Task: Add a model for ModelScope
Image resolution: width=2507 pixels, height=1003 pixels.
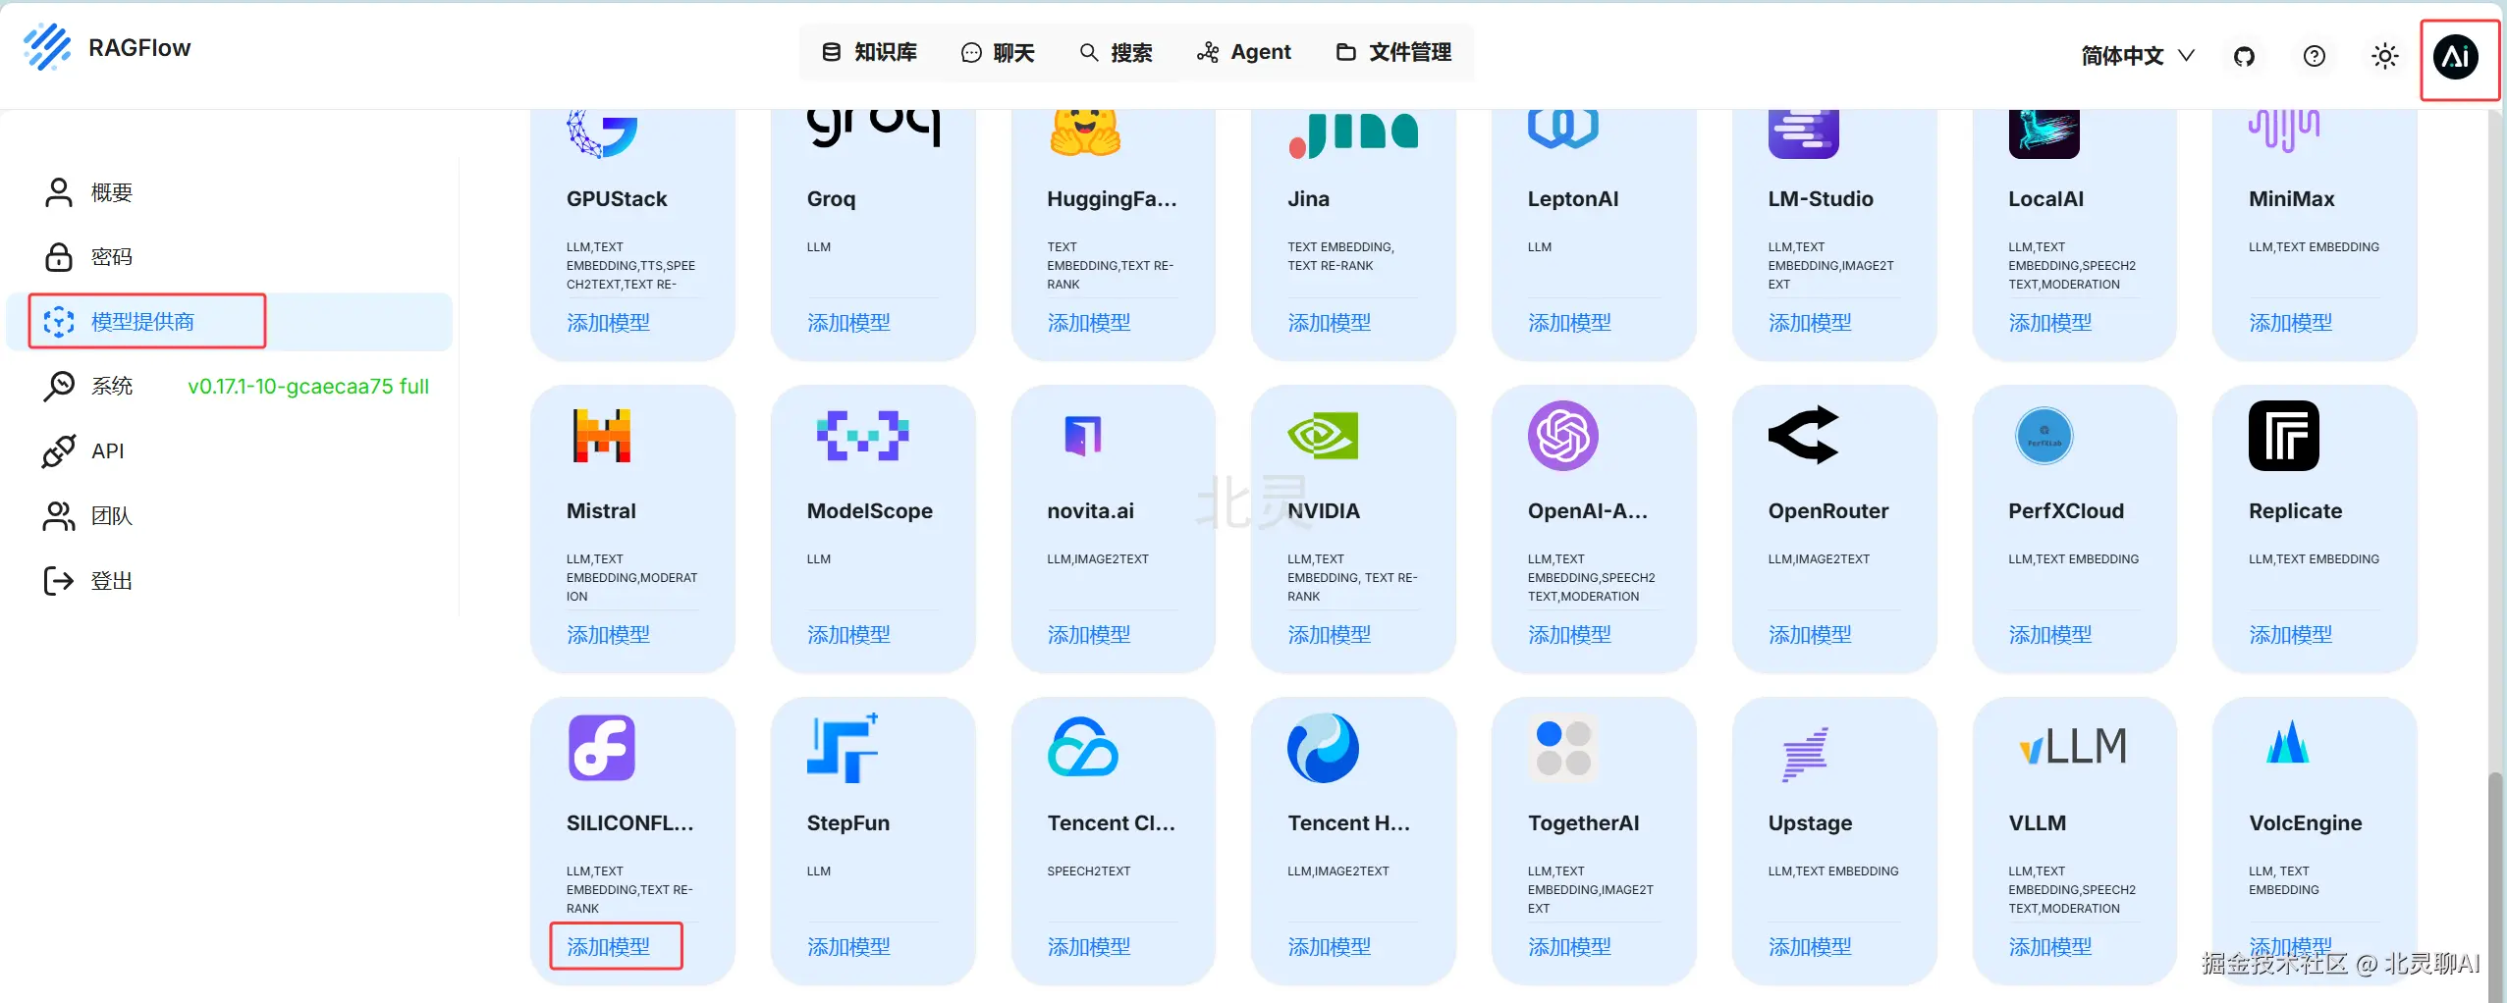Action: tap(849, 635)
